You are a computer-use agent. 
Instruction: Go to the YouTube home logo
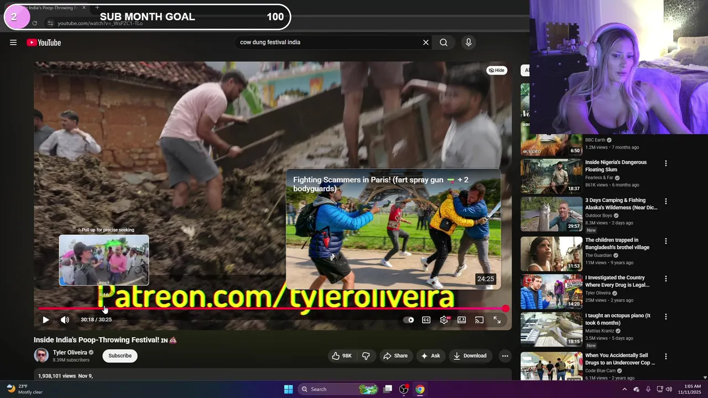click(x=44, y=43)
